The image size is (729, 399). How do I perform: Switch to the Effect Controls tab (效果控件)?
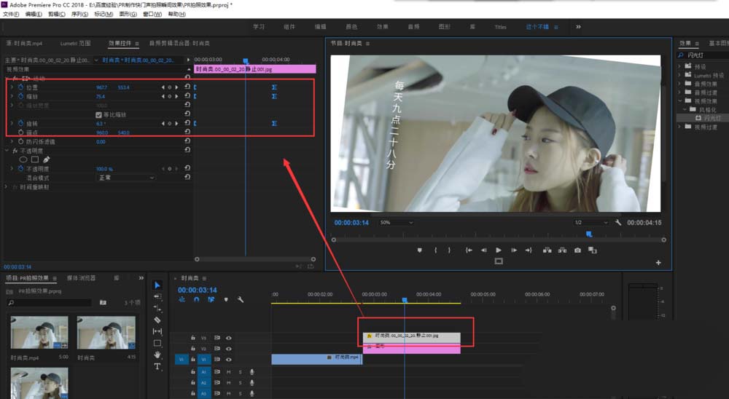[120, 43]
